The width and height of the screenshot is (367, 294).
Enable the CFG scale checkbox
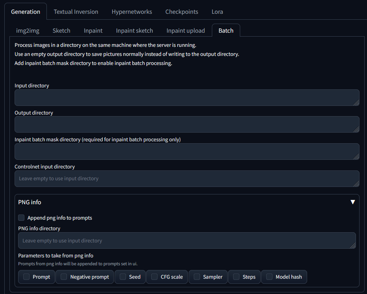[x=154, y=277]
